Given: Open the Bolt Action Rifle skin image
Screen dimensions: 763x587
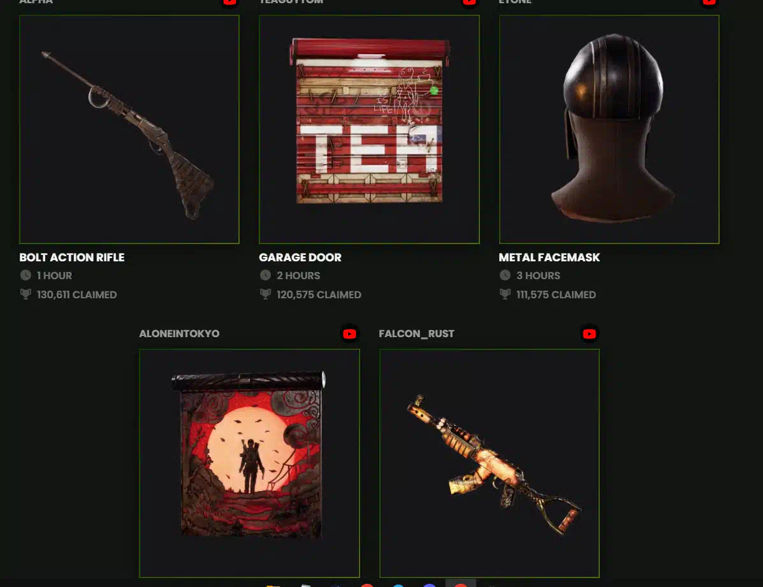Looking at the screenshot, I should [x=129, y=129].
